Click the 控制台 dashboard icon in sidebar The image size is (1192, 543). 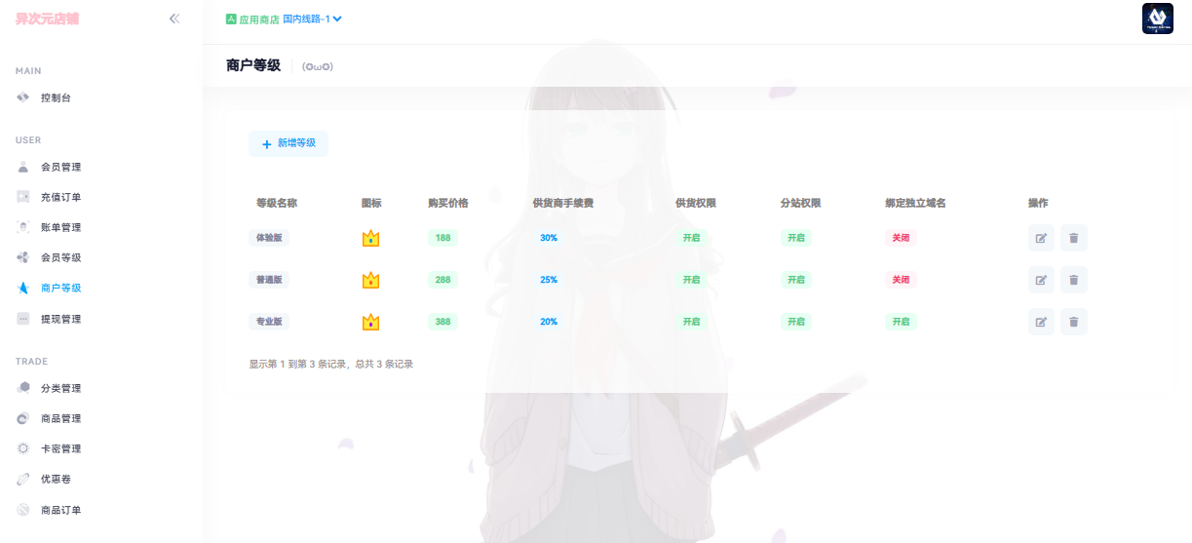(23, 97)
